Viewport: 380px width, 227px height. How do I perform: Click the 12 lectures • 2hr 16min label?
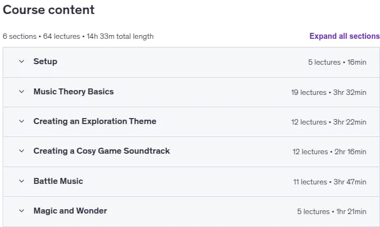pos(329,152)
